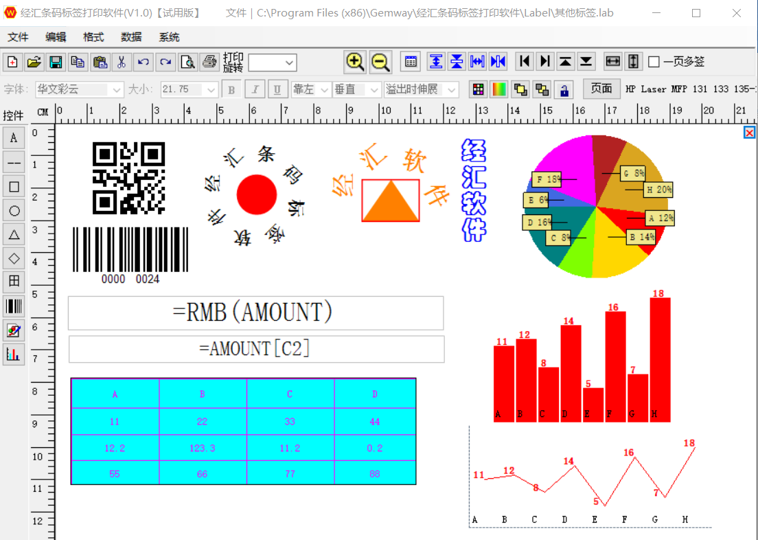Click table cell containing 123.3
758x540 pixels.
coord(203,448)
